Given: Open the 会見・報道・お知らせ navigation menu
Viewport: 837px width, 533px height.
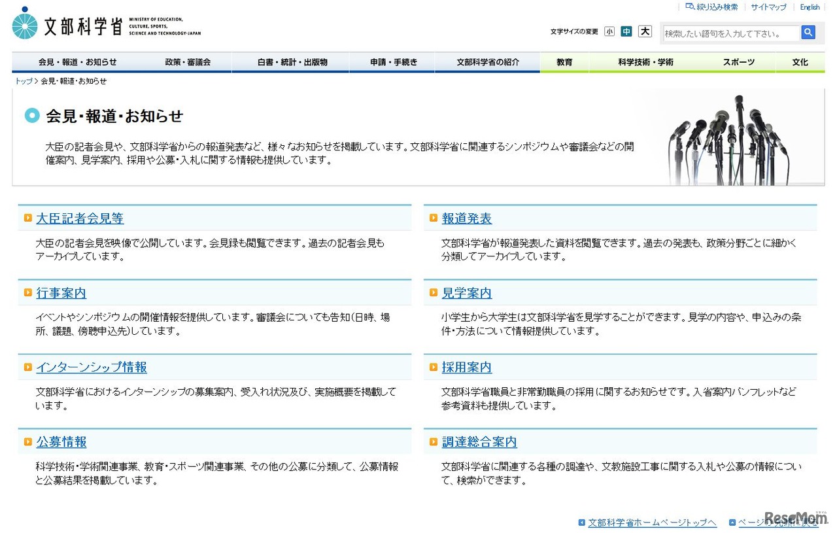Looking at the screenshot, I should coord(77,62).
